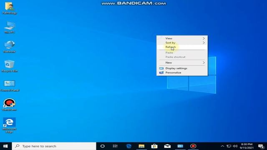Screen dimensions: 267x150
Task: Open Display settings from context menu
Action: point(182,68)
